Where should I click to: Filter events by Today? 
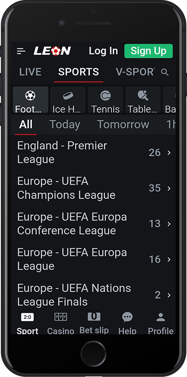pos(65,125)
